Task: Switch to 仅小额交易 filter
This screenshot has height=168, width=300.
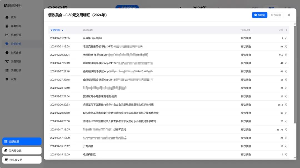Action: (x=22, y=160)
